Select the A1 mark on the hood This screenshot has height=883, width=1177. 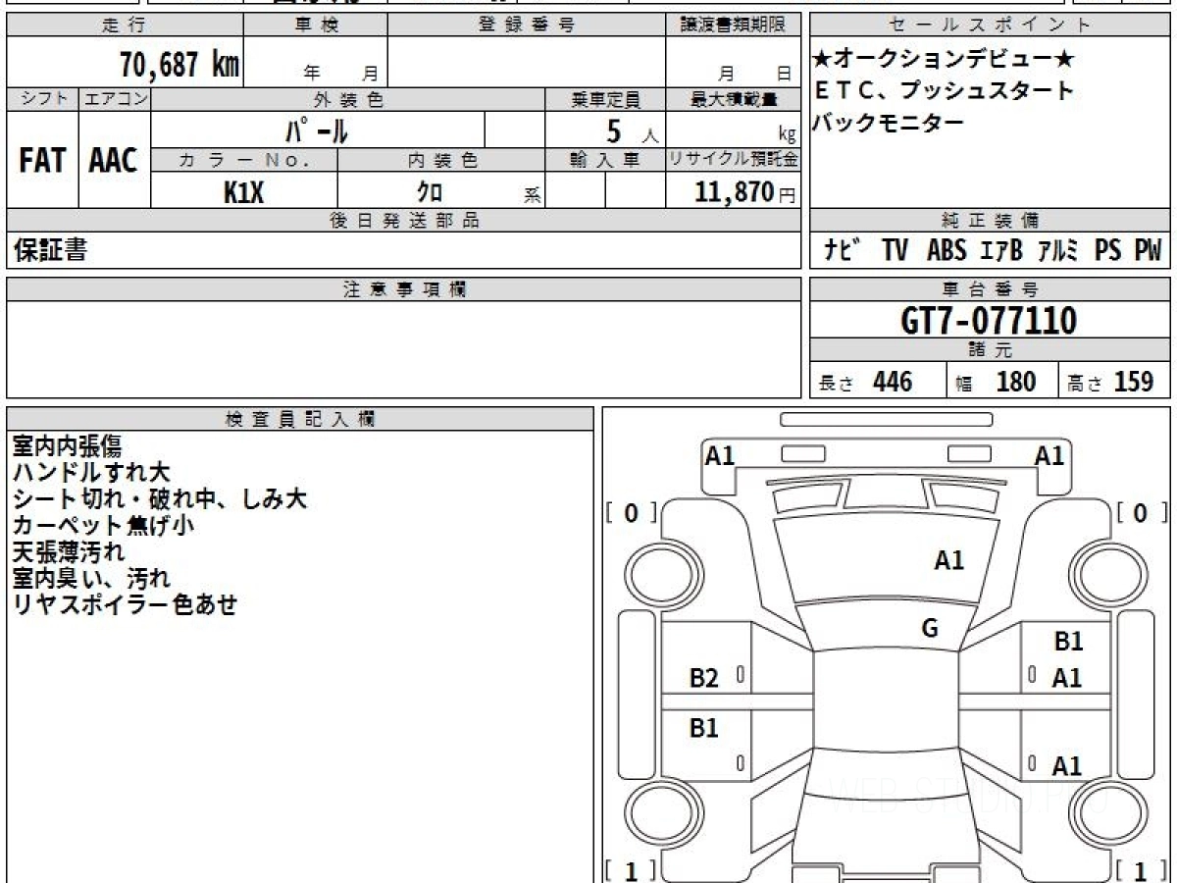click(948, 561)
